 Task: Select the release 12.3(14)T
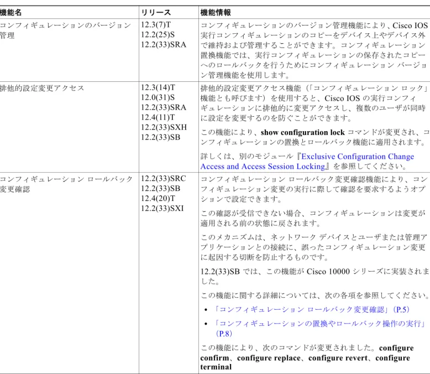point(158,87)
